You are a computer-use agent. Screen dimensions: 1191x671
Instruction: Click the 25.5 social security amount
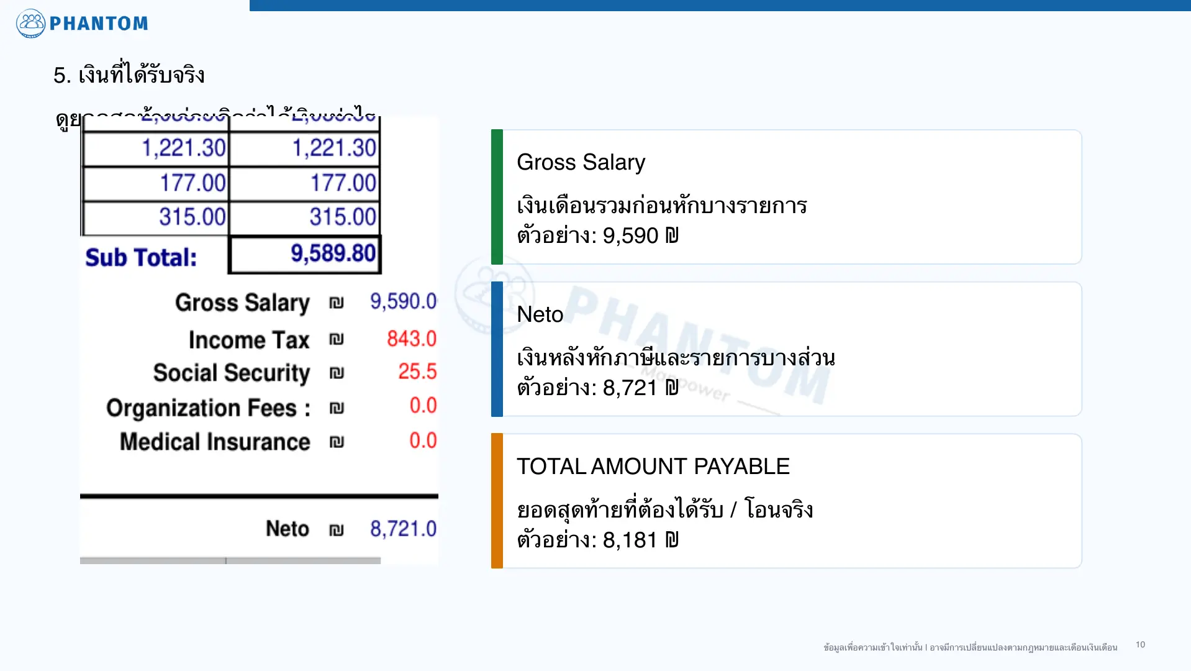417,372
